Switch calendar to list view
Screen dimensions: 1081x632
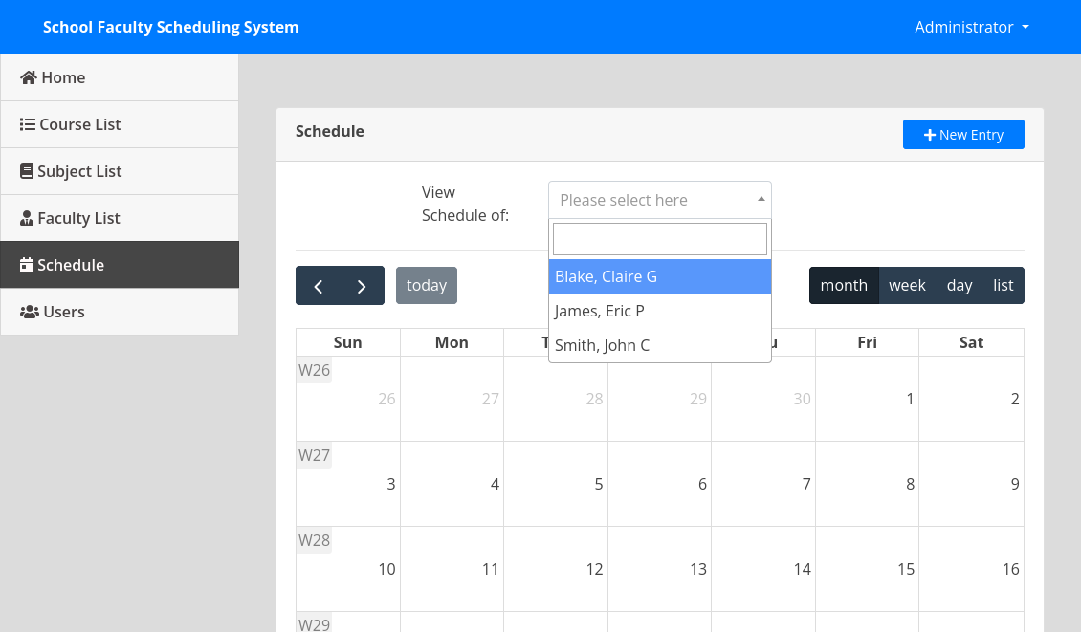[x=1003, y=285]
